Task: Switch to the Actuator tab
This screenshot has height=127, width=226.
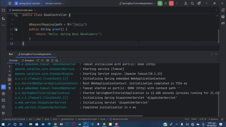Action: coord(28,60)
